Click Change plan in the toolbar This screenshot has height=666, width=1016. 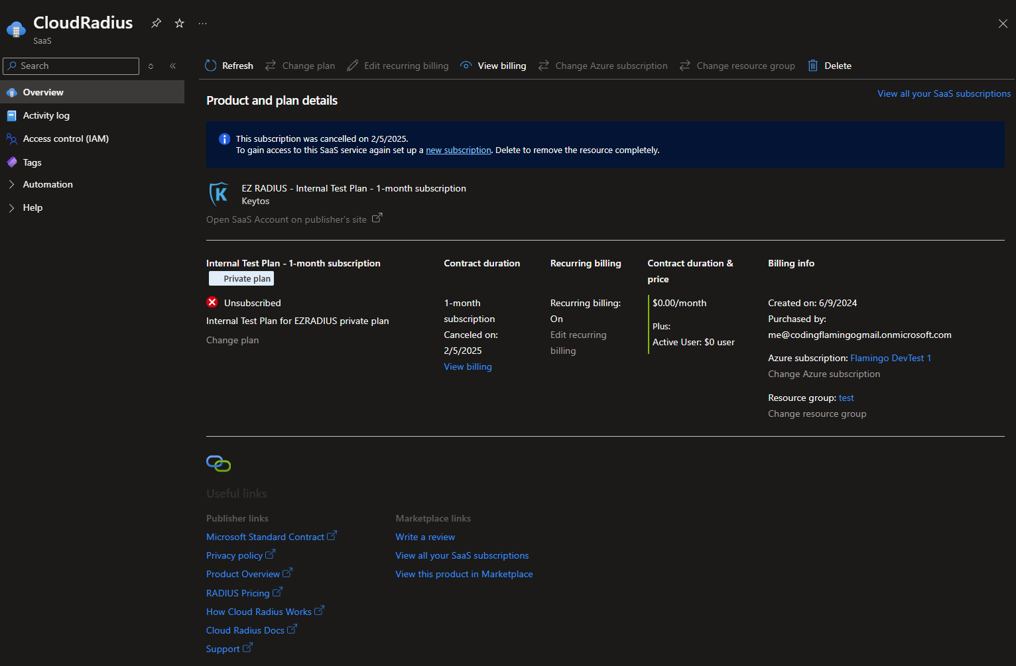pyautogui.click(x=300, y=66)
